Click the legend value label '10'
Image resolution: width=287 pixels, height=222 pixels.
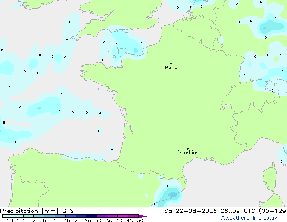[x=57, y=220]
